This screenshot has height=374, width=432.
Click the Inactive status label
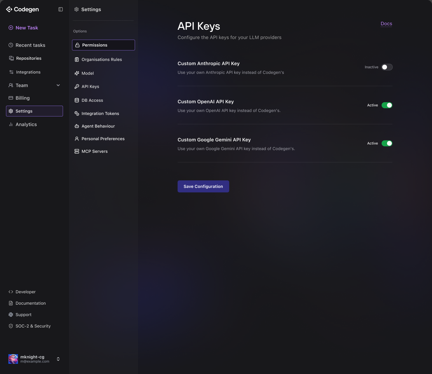(371, 67)
